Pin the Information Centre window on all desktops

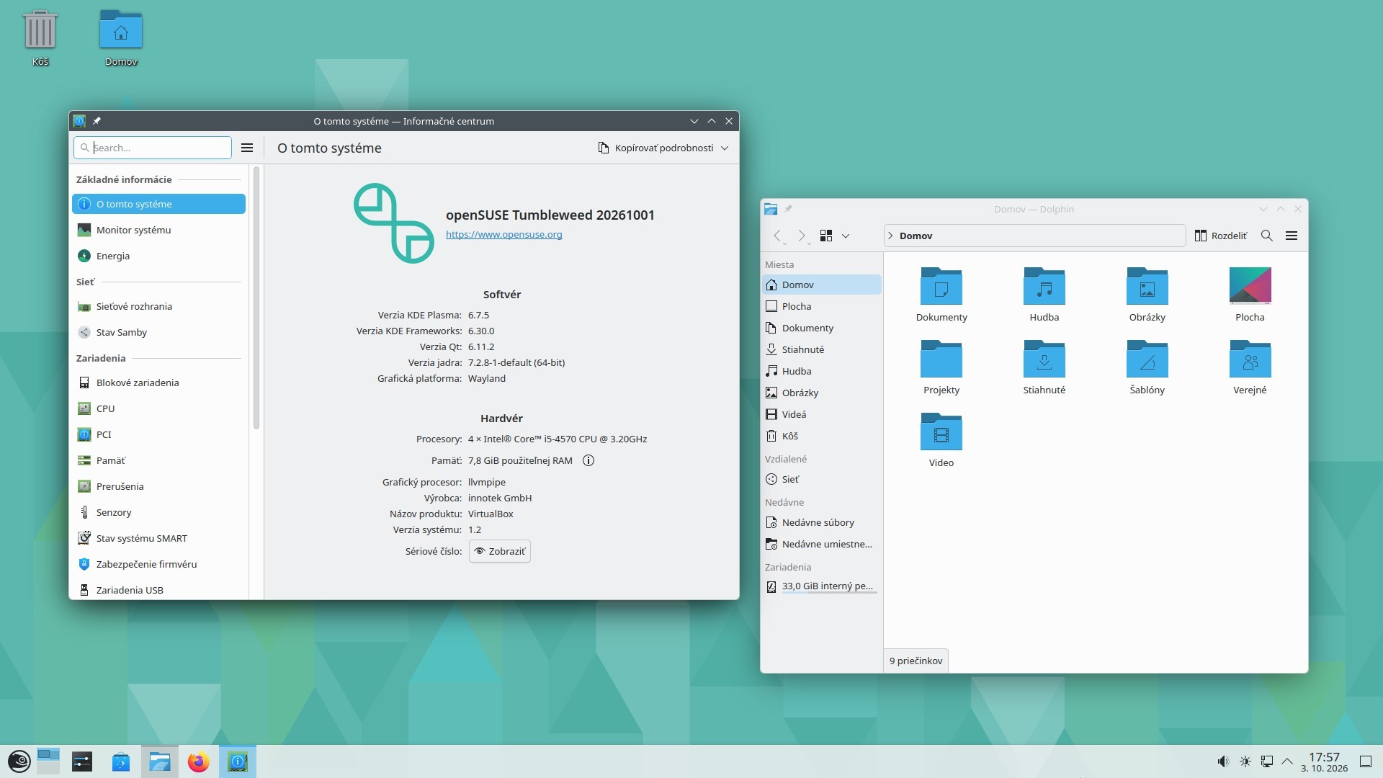(x=97, y=121)
